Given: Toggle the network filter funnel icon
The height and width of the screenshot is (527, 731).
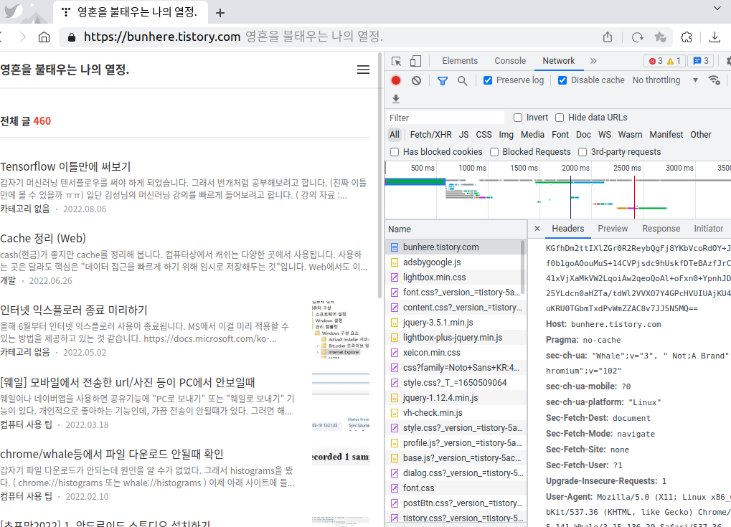Looking at the screenshot, I should (x=443, y=80).
